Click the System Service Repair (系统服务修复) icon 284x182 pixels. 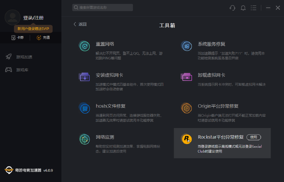[x=187, y=46]
